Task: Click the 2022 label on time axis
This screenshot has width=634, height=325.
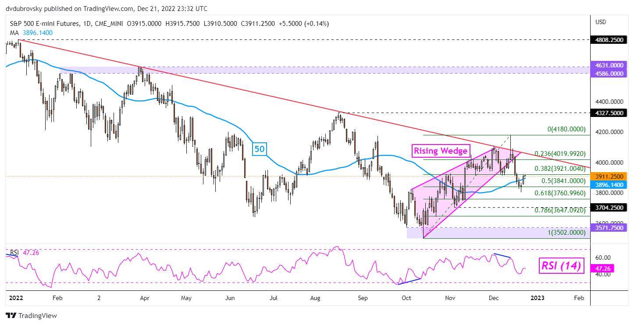Action: point(15,298)
